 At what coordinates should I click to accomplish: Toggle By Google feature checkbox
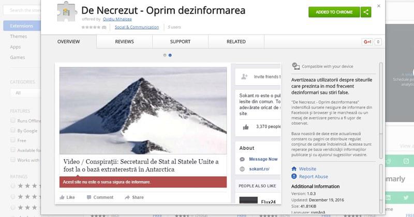(12, 130)
